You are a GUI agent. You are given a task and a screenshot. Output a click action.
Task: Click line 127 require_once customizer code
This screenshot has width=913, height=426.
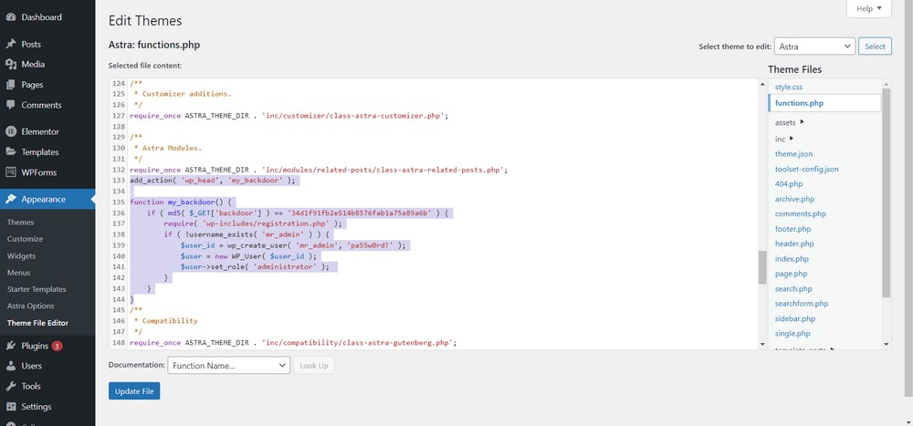289,116
